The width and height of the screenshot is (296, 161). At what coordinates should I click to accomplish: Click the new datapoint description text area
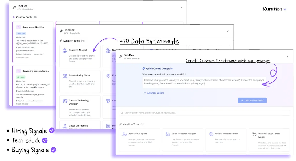[x=204, y=82]
